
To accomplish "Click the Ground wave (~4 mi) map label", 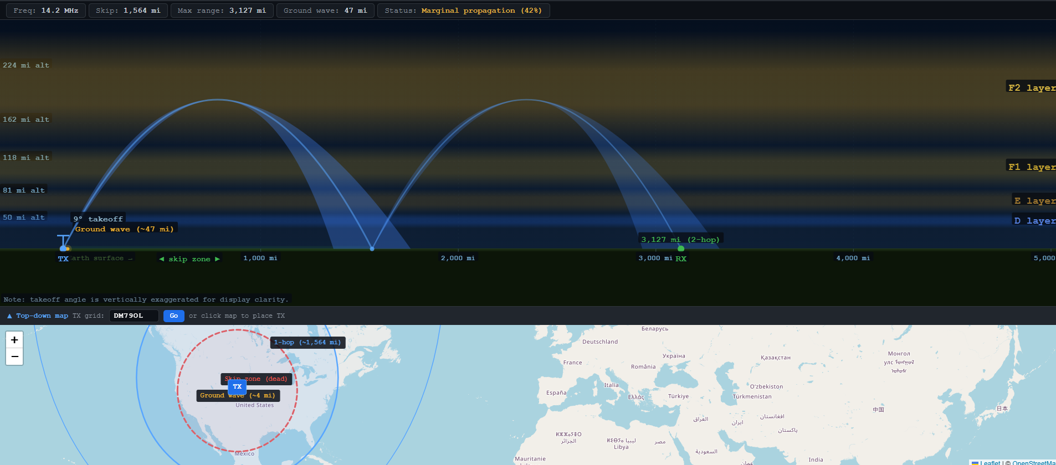I will click(x=238, y=396).
